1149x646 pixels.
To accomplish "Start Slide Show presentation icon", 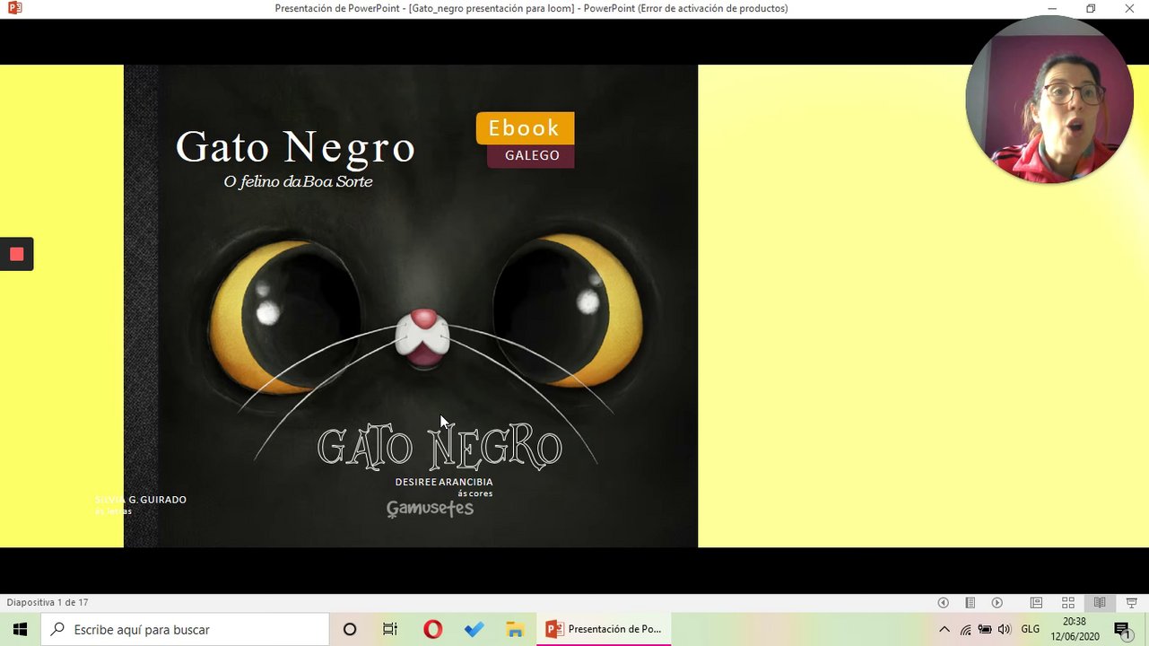I will tap(1132, 603).
